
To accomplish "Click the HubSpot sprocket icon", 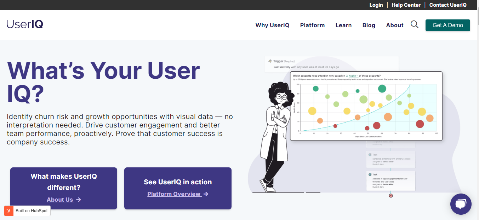I will click(x=8, y=211).
